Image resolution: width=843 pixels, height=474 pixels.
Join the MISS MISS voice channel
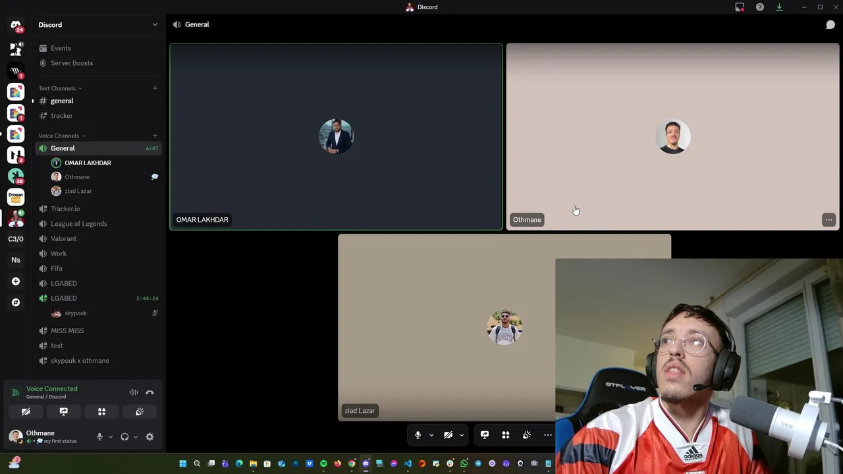(x=98, y=330)
